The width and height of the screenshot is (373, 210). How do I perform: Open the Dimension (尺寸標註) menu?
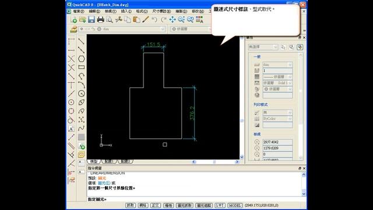coord(161,11)
